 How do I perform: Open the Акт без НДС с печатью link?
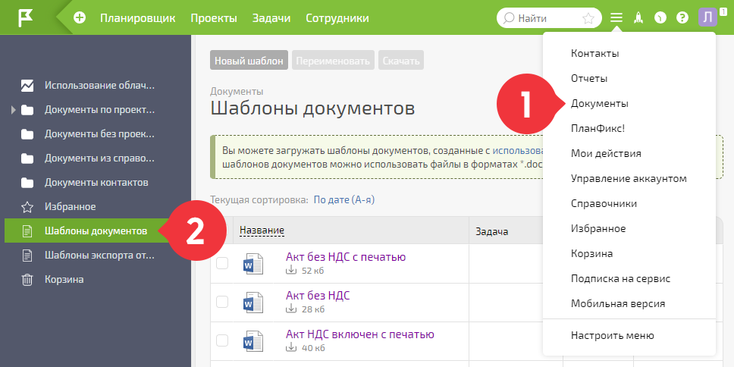click(x=346, y=256)
